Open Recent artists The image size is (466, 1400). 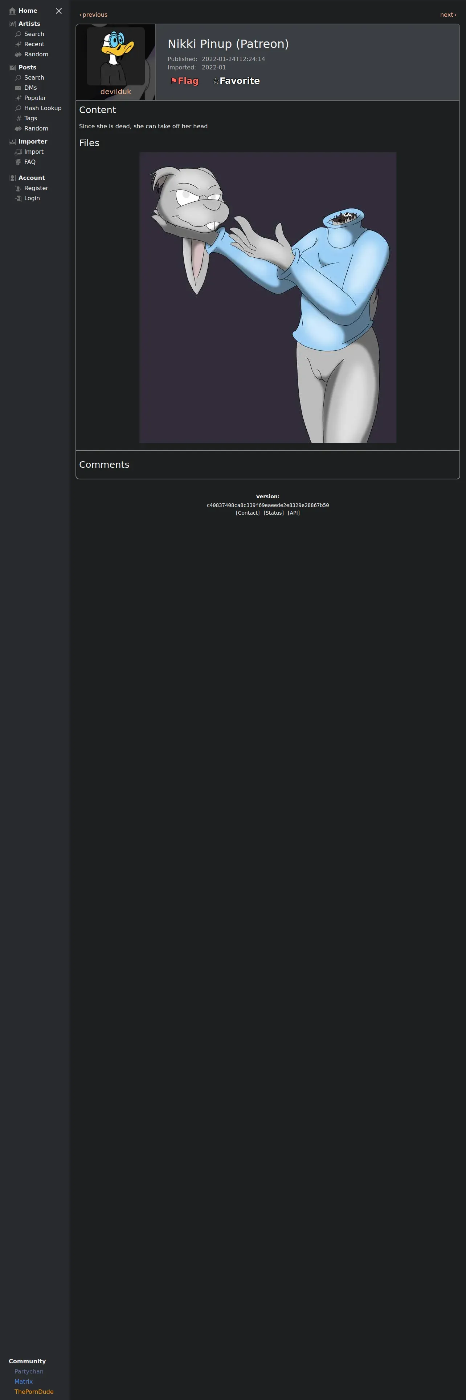[34, 45]
